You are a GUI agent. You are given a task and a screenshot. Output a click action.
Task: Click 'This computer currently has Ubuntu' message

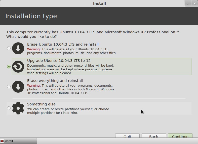point(93,34)
